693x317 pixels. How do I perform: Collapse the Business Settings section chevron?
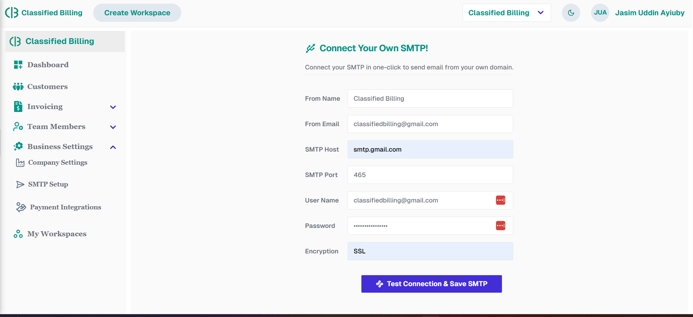click(x=113, y=147)
